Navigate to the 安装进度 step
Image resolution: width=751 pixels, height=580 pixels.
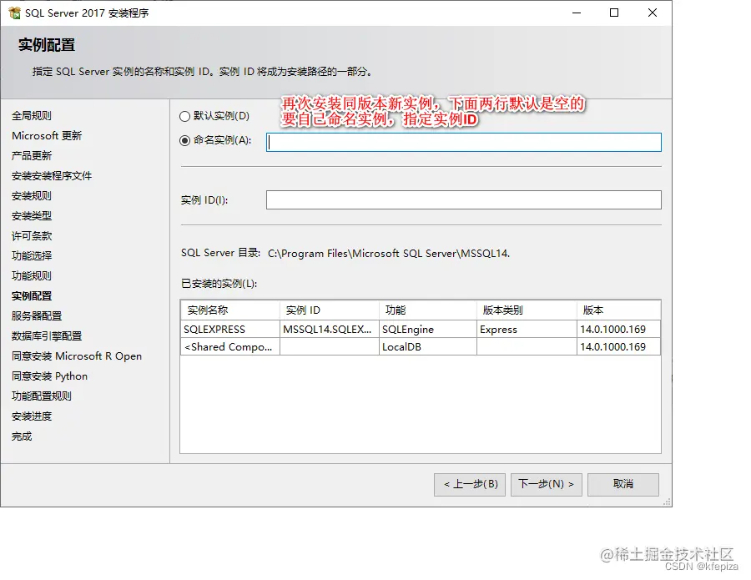[x=32, y=416]
